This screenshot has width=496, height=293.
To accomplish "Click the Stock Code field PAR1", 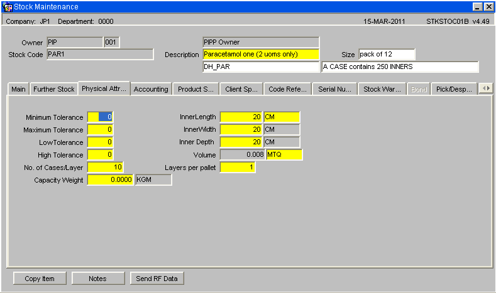I will [x=100, y=55].
